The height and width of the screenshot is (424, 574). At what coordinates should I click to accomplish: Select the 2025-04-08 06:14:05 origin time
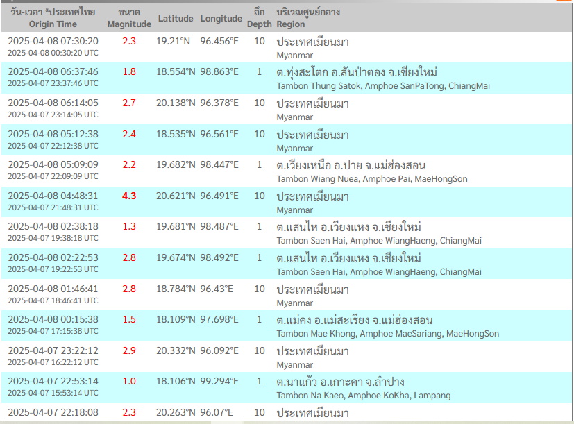pos(53,103)
